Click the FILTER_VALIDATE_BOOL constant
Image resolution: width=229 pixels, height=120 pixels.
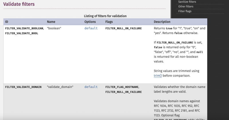pos(22,33)
